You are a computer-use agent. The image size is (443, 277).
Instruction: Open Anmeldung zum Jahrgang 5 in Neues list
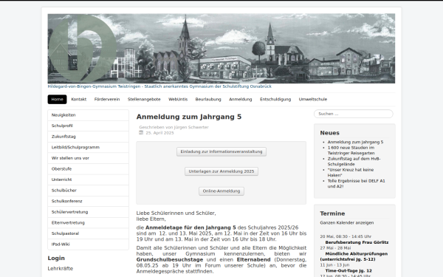point(355,142)
